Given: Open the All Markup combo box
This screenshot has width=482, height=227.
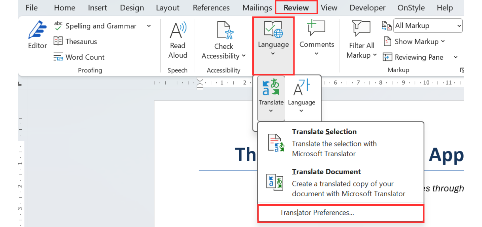Looking at the screenshot, I should pyautogui.click(x=428, y=26).
